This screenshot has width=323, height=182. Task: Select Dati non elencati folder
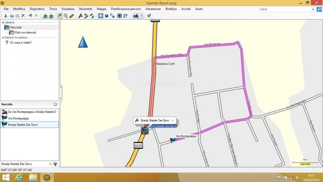pos(23,32)
